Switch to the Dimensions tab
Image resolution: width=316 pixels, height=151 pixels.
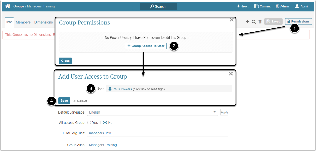[x=44, y=22]
